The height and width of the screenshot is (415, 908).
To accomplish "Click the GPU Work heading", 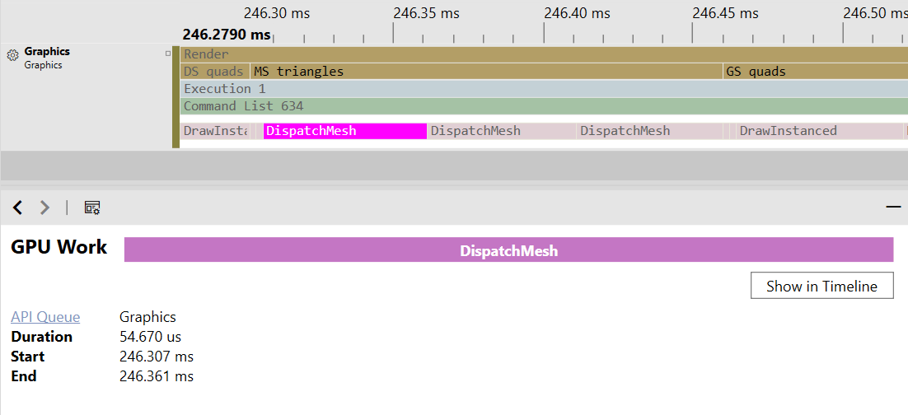I will coord(59,247).
